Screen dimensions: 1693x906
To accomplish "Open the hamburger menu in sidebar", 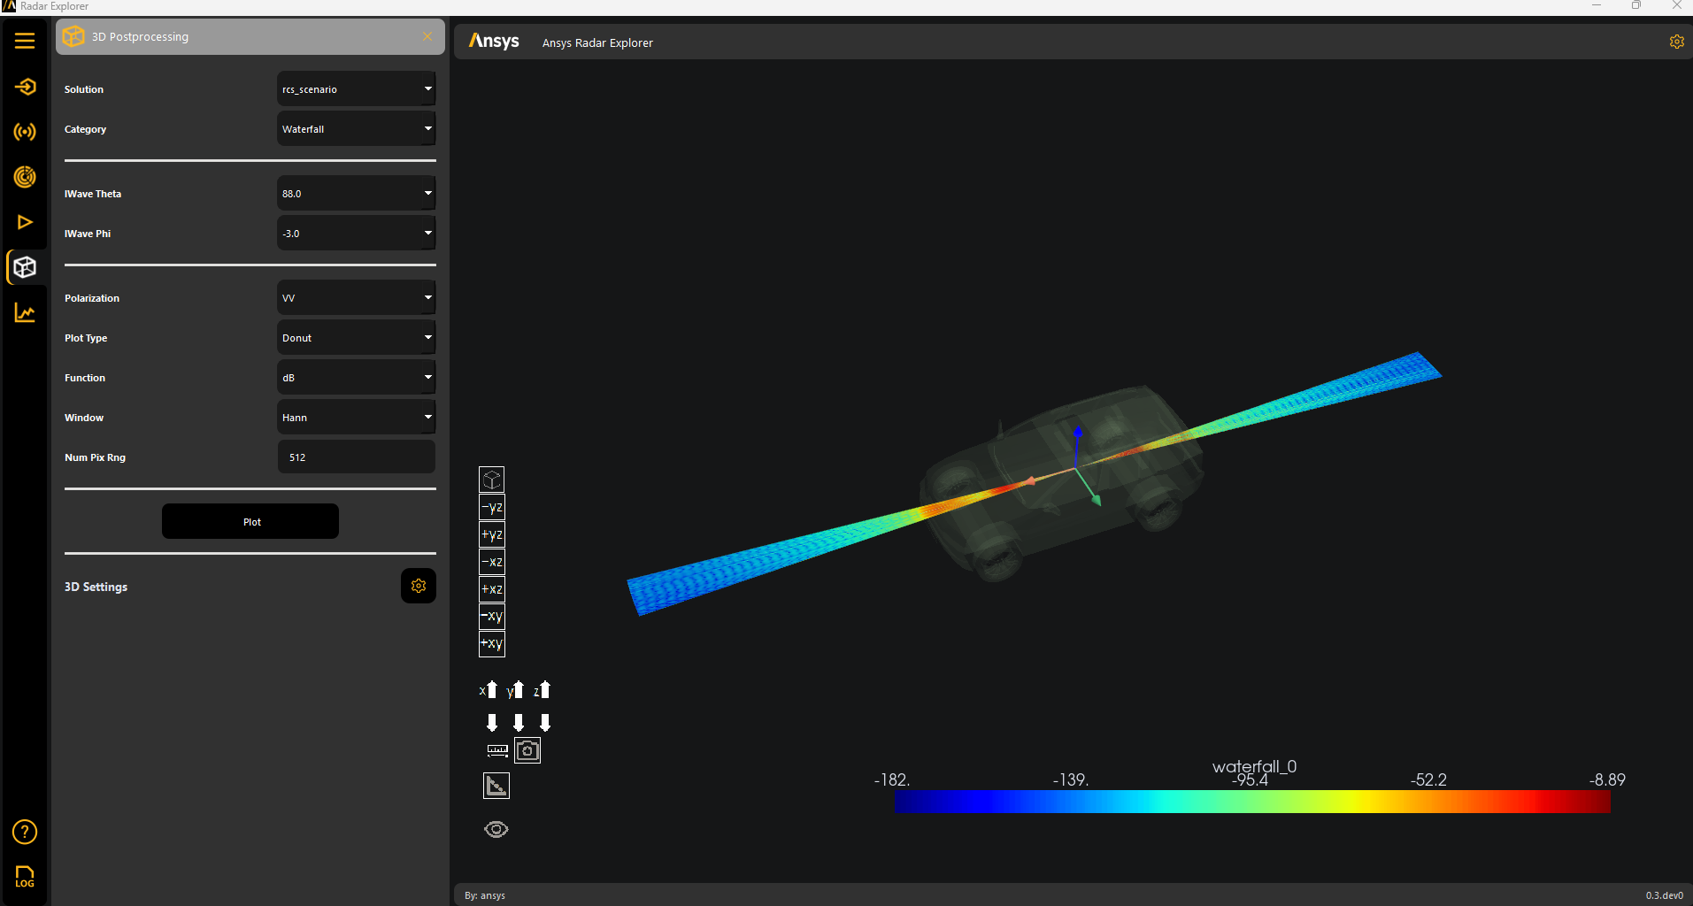I will tap(25, 41).
